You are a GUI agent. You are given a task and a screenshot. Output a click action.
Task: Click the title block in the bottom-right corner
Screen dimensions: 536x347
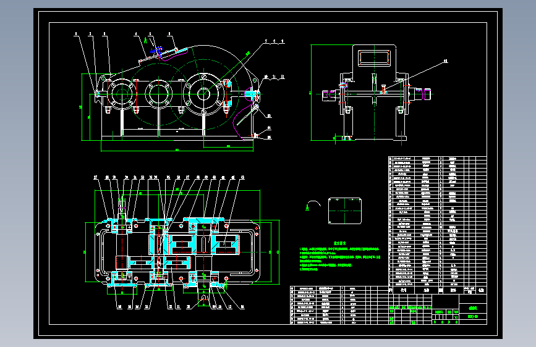438,309
